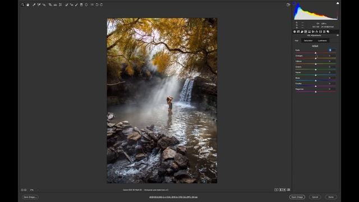Click the Greens hue slider handle
This screenshot has width=359, height=202.
pyautogui.click(x=315, y=70)
